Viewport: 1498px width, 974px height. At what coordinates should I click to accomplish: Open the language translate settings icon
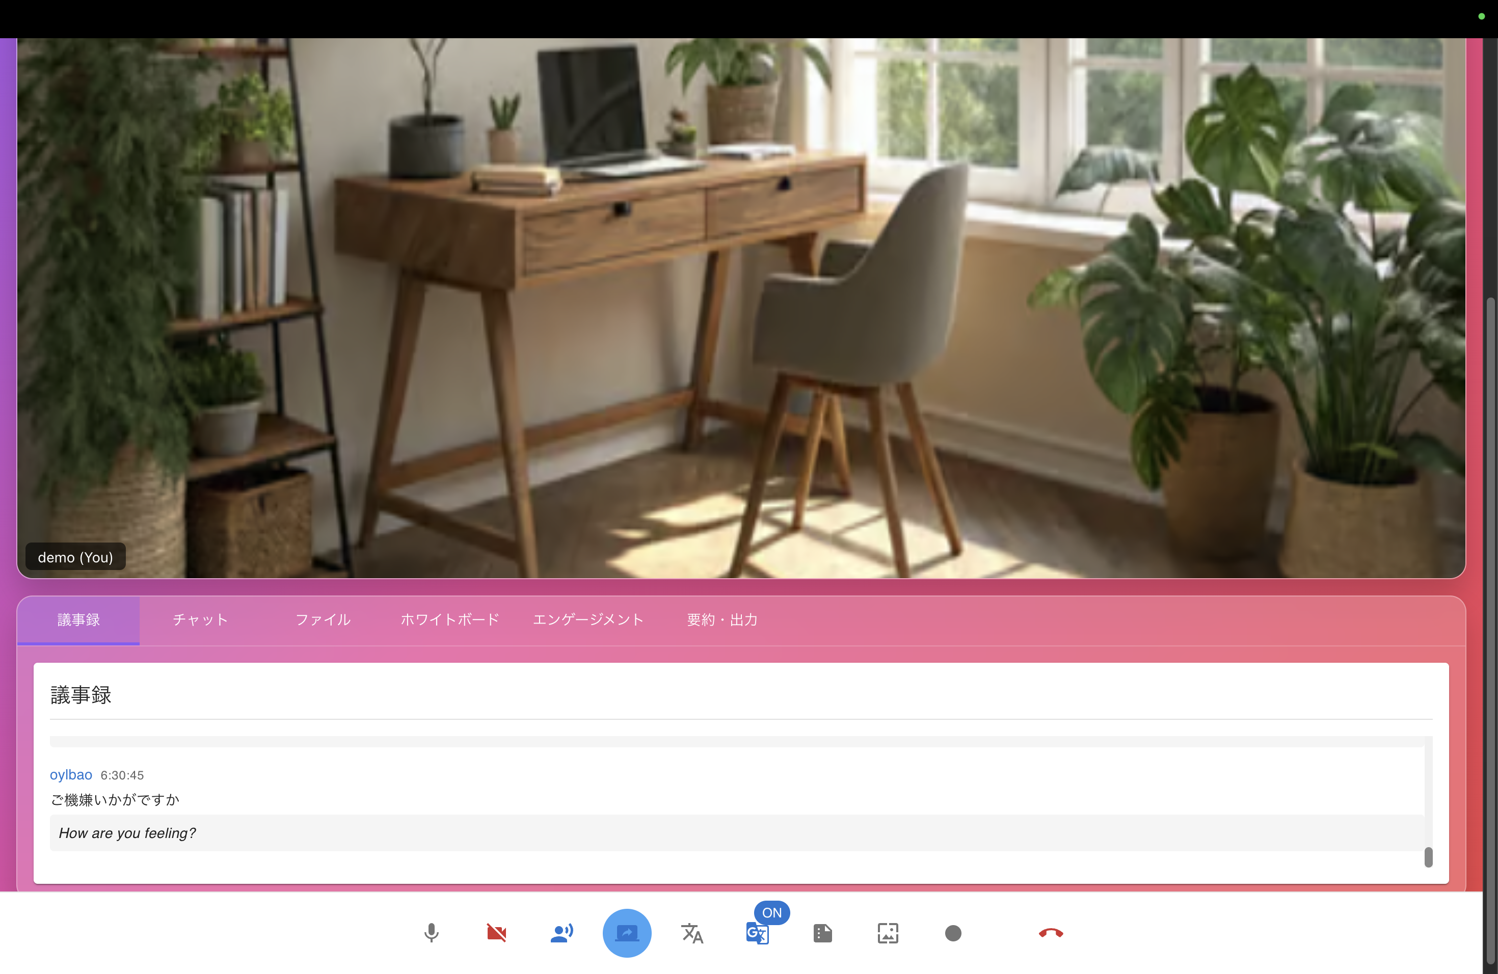692,932
